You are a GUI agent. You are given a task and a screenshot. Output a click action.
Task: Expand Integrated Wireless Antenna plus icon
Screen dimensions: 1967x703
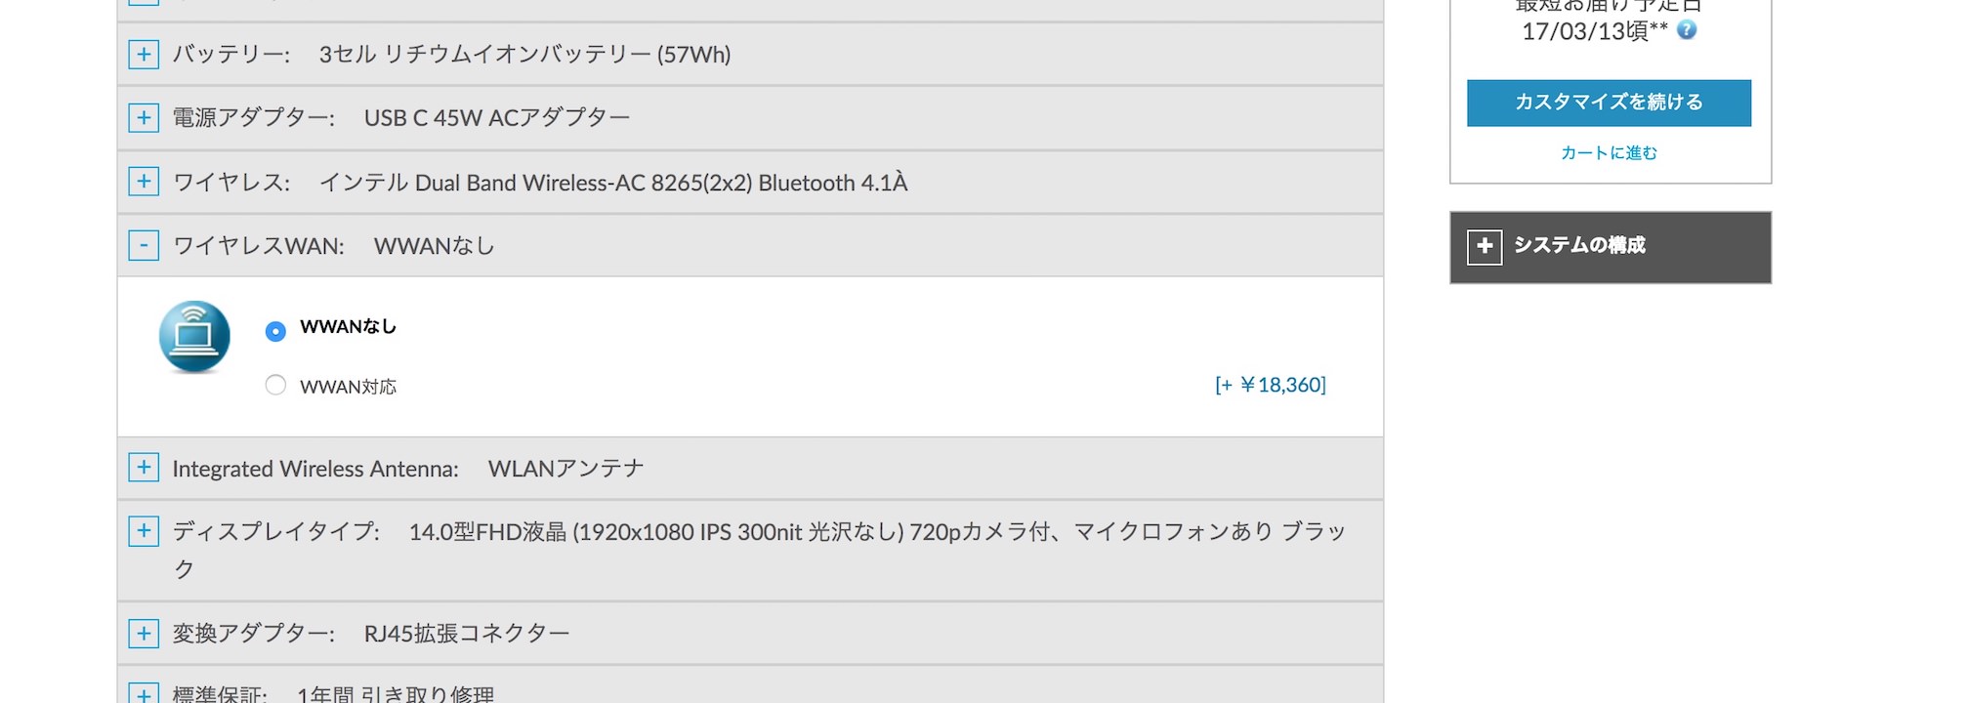144,468
